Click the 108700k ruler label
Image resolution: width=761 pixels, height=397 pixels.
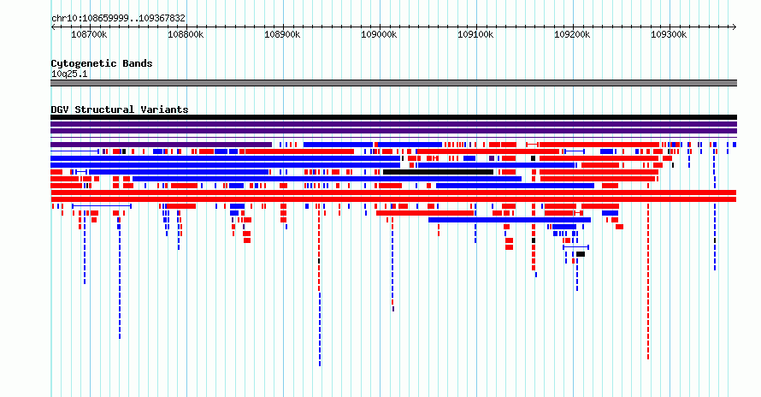[89, 34]
